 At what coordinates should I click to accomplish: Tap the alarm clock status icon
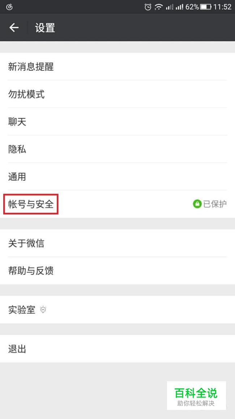148,7
